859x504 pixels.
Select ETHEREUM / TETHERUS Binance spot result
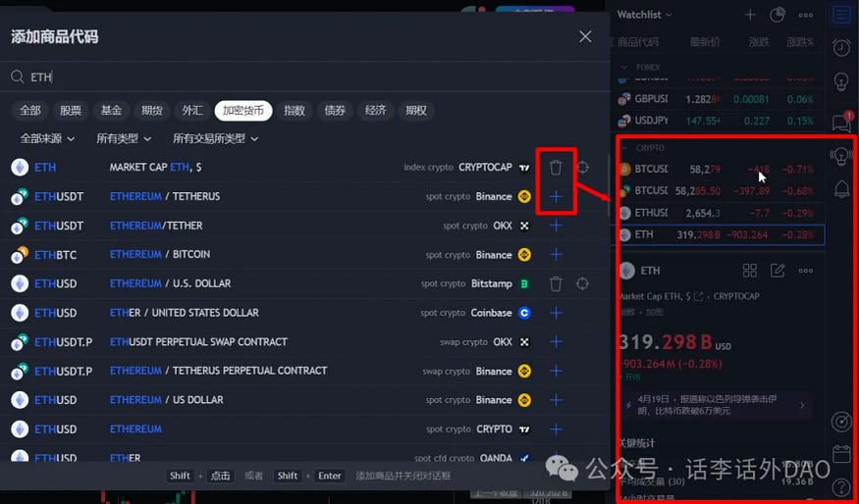point(303,196)
